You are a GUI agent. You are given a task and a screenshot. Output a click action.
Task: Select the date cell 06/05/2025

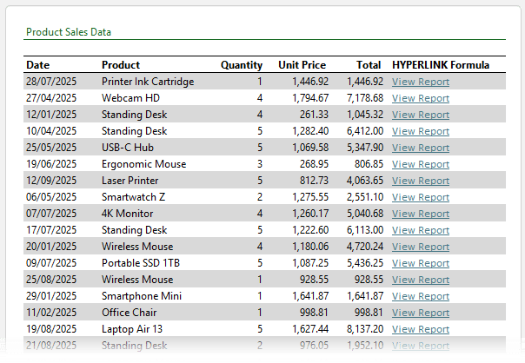pyautogui.click(x=51, y=197)
